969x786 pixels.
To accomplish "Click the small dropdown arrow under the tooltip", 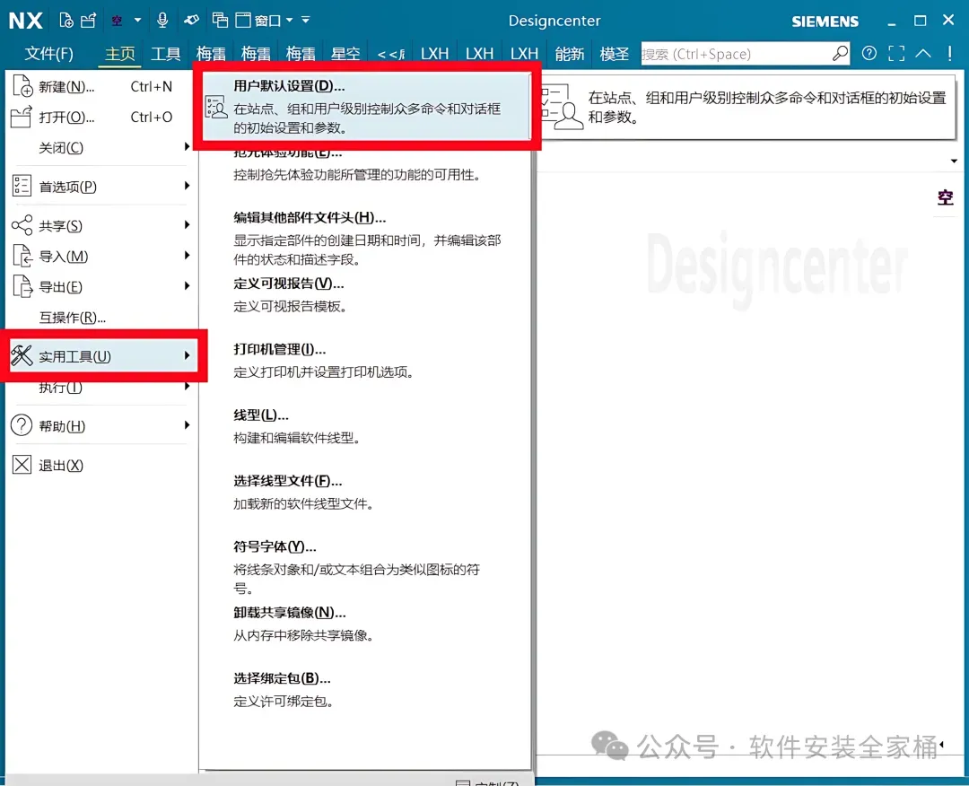I will (x=954, y=161).
